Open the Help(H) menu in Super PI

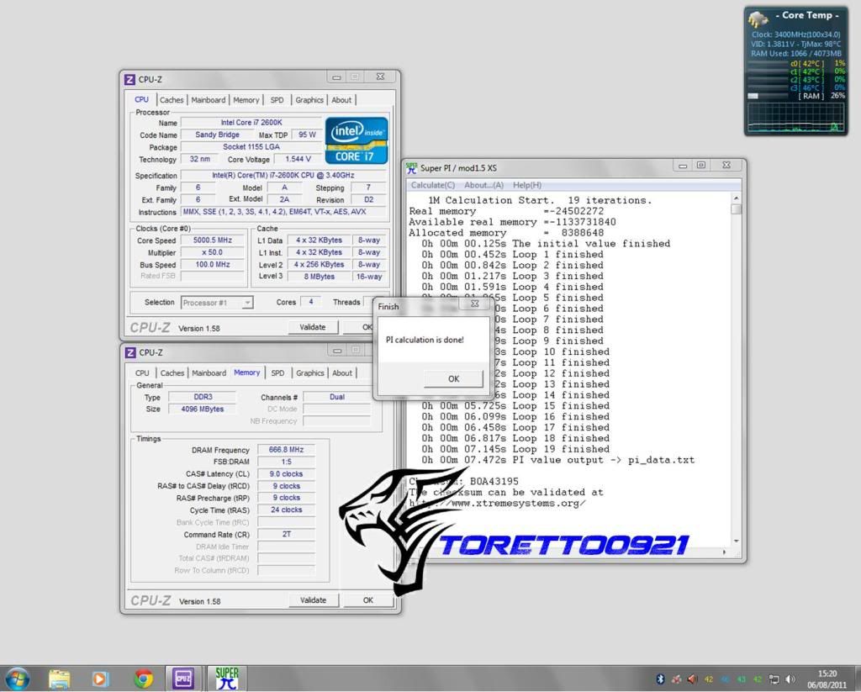(x=527, y=185)
